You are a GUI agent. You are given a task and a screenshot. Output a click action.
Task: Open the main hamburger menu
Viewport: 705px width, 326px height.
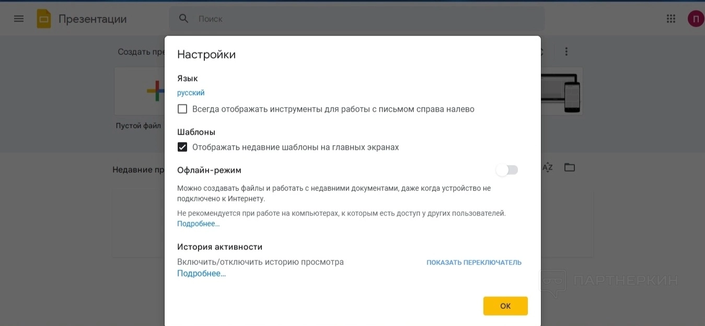(x=19, y=19)
